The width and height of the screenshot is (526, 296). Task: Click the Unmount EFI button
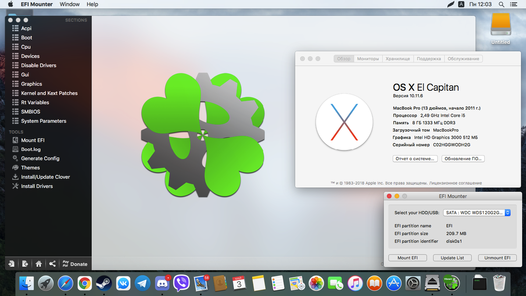click(498, 258)
